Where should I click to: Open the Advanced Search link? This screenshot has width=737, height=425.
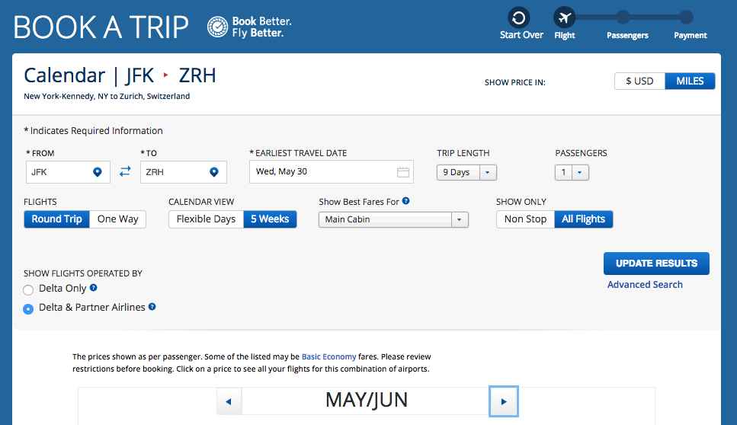[645, 285]
